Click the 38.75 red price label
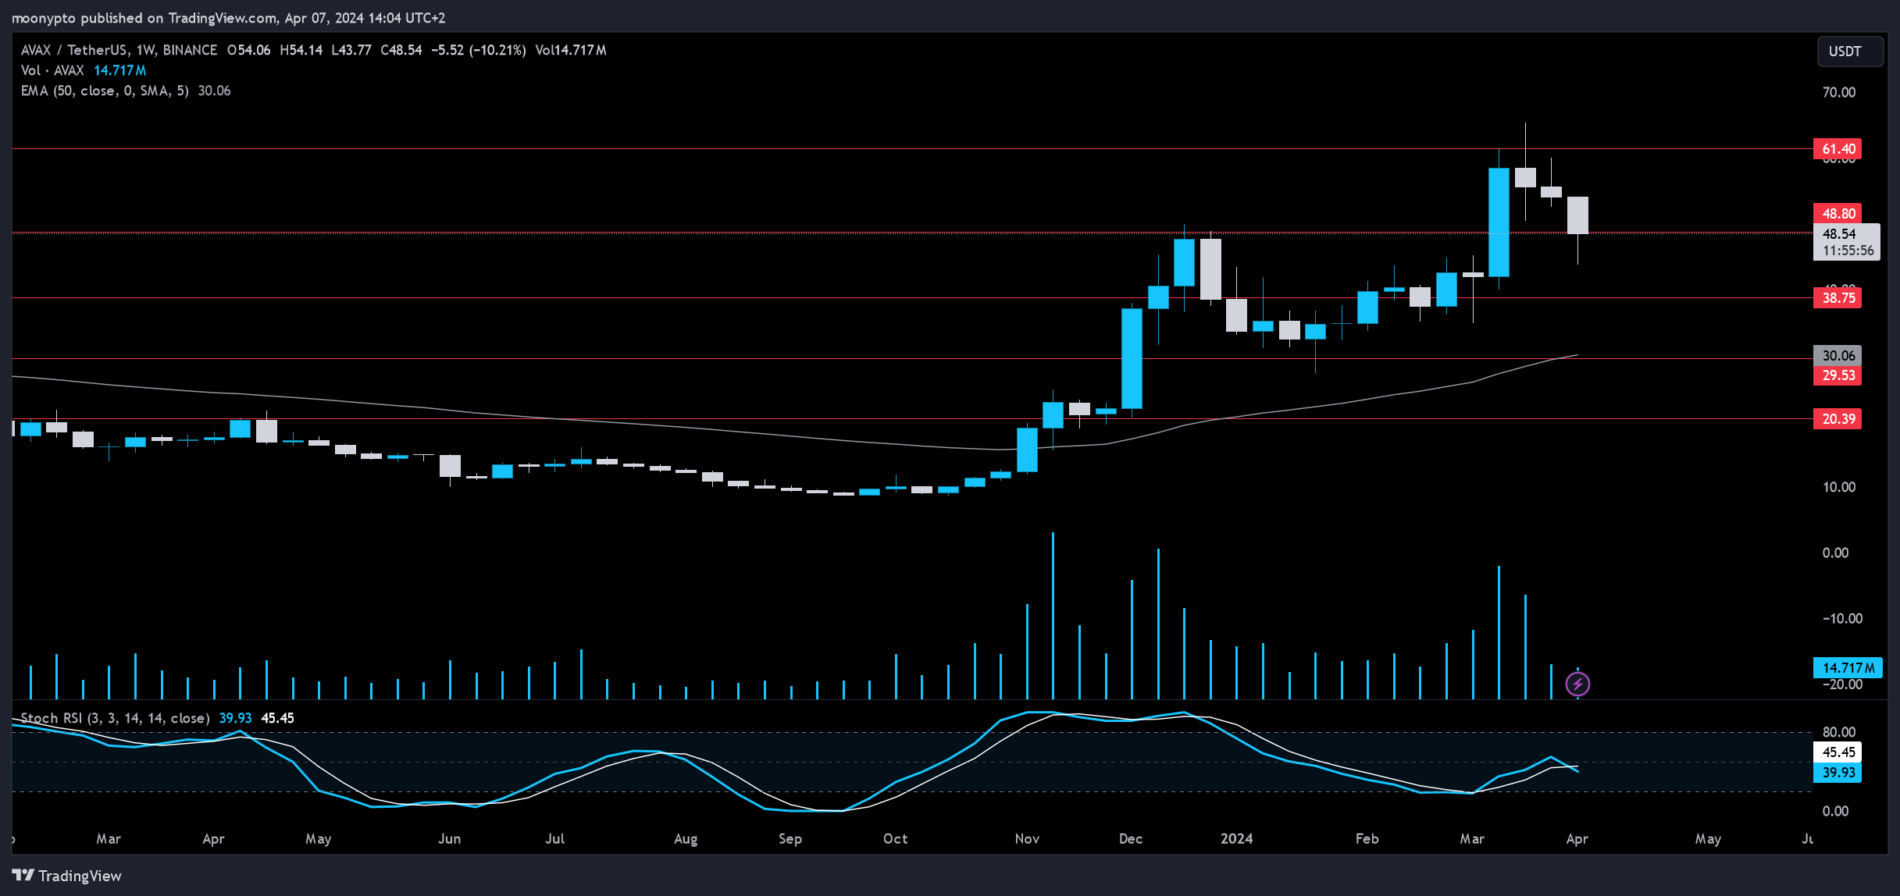The image size is (1900, 896). pos(1837,298)
